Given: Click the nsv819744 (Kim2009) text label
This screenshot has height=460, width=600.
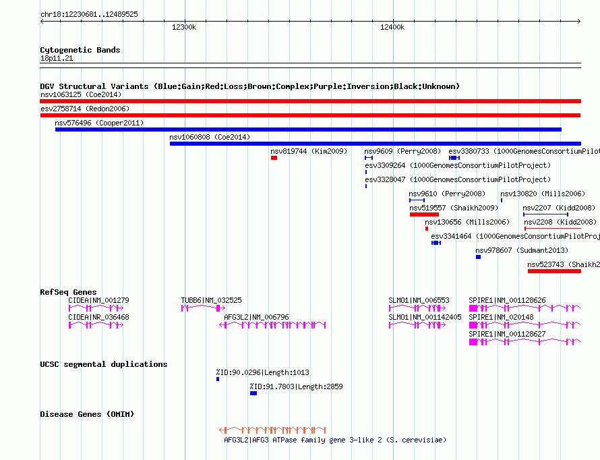Looking at the screenshot, I should 309,151.
